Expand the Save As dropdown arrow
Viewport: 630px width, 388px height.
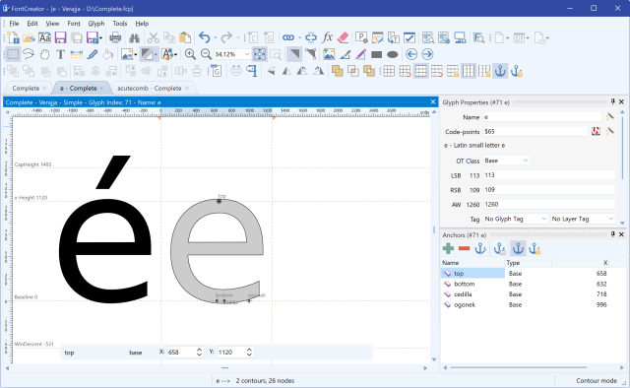pos(100,38)
